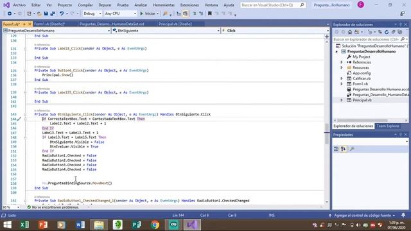Click the Alphabetical sort icon in Properties
Screen dimensions: 411x231
[343, 149]
